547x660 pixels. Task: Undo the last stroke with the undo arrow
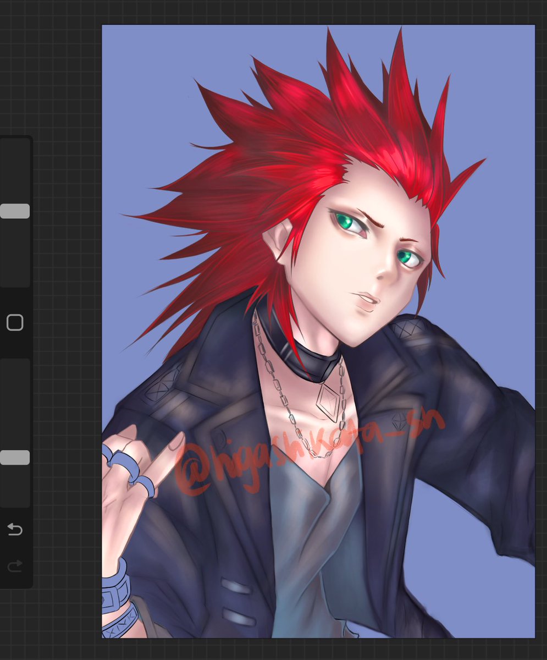coord(15,530)
